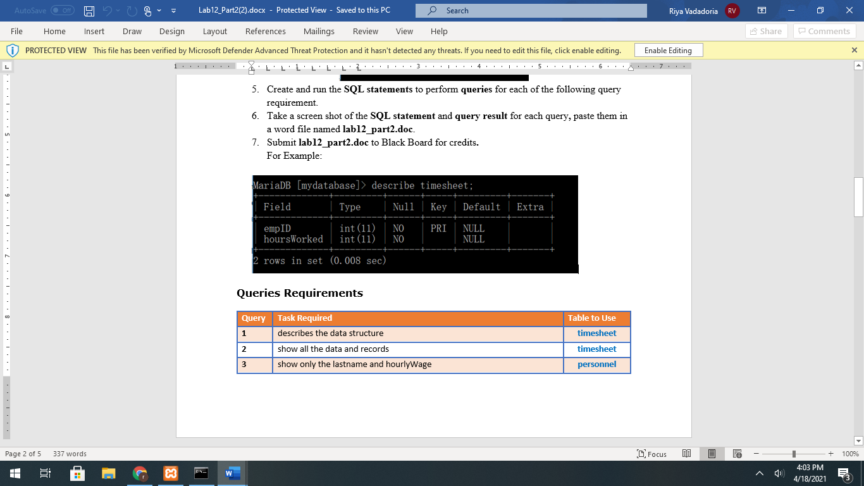The image size is (864, 486).
Task: Click the Touch/Mouse mode icon
Action: click(x=146, y=10)
